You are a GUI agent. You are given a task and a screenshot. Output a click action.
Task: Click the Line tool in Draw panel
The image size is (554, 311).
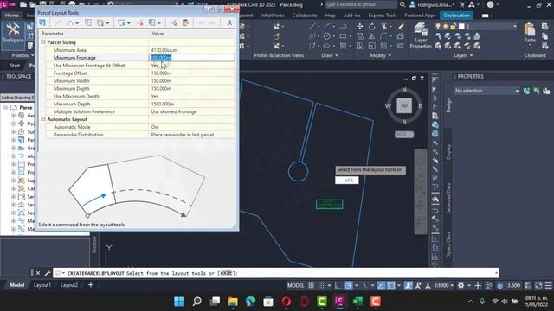[312, 26]
